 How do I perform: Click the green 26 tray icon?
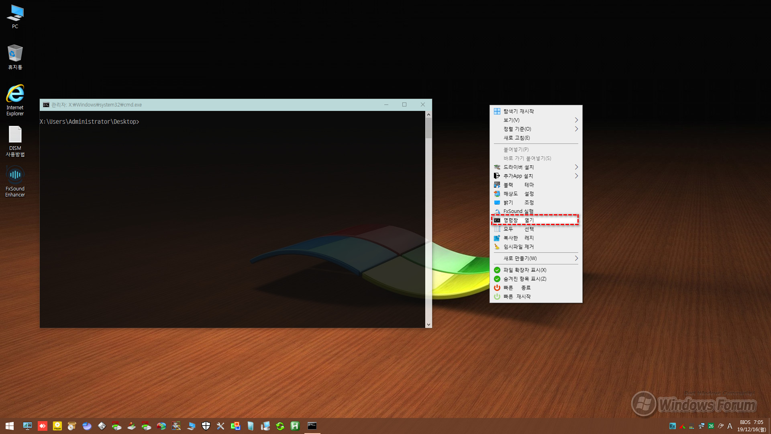coord(711,426)
